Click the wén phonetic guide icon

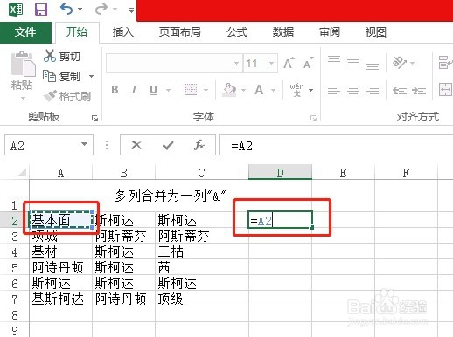tap(296, 90)
